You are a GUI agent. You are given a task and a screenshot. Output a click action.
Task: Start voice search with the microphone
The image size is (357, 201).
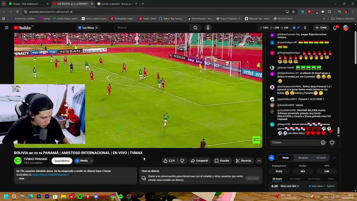208,28
